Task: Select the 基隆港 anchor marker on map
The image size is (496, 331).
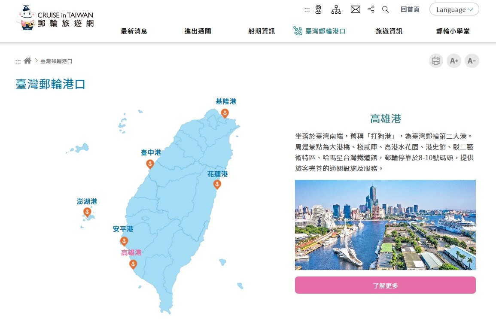Action: (x=225, y=113)
